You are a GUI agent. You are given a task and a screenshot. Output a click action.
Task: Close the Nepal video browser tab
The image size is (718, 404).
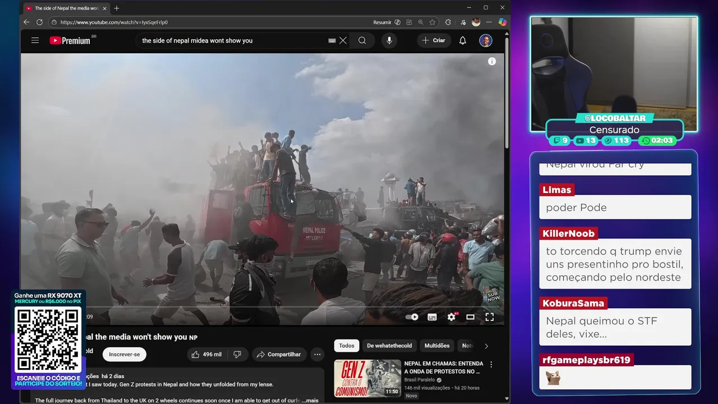[104, 8]
